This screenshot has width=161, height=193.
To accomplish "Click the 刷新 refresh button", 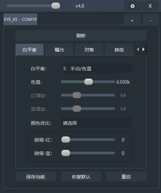I will point(81,36).
